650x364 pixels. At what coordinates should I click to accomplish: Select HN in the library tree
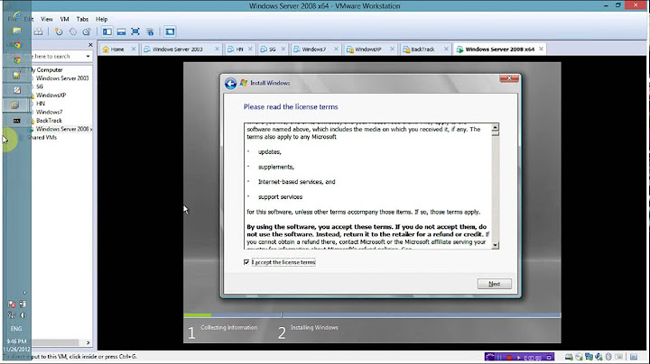click(41, 104)
